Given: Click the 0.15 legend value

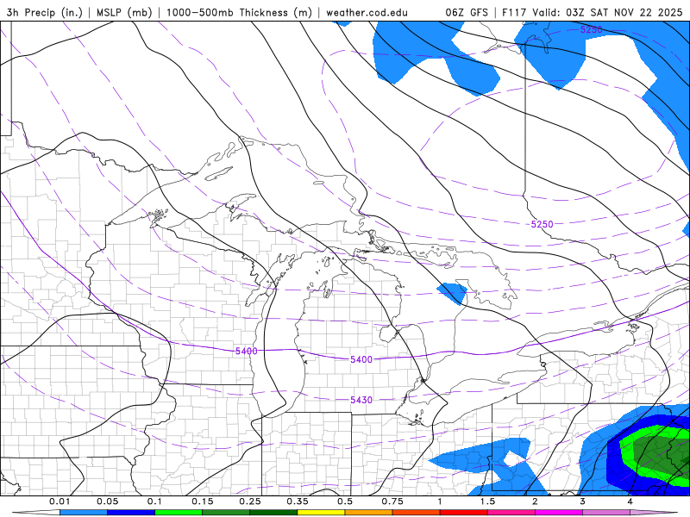Looking at the screenshot, I should tap(203, 501).
